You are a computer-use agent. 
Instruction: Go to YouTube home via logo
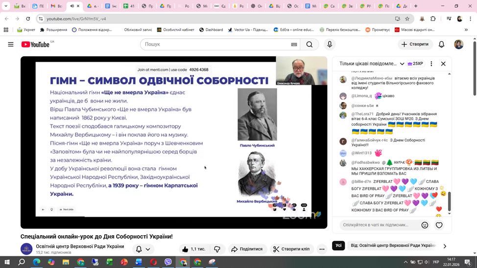[x=35, y=45]
